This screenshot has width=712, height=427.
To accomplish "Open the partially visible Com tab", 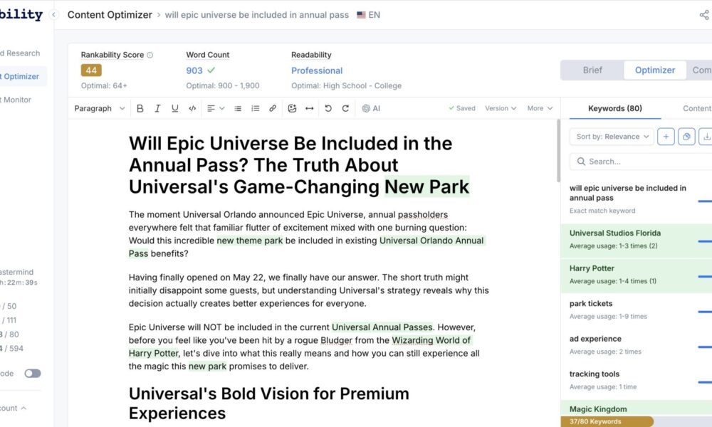I will click(x=701, y=70).
